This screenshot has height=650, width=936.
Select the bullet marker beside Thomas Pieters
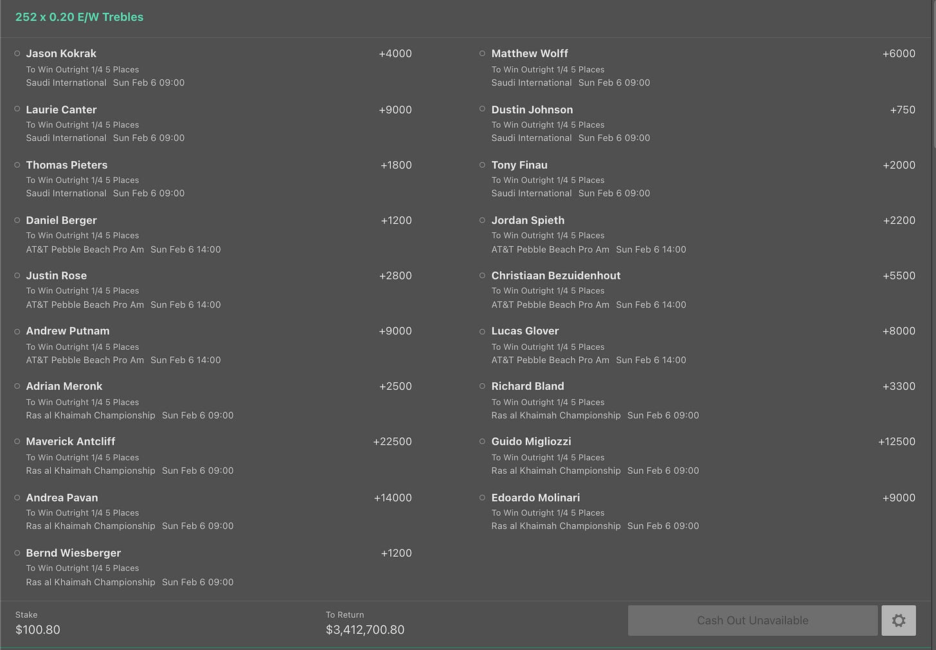(x=17, y=165)
